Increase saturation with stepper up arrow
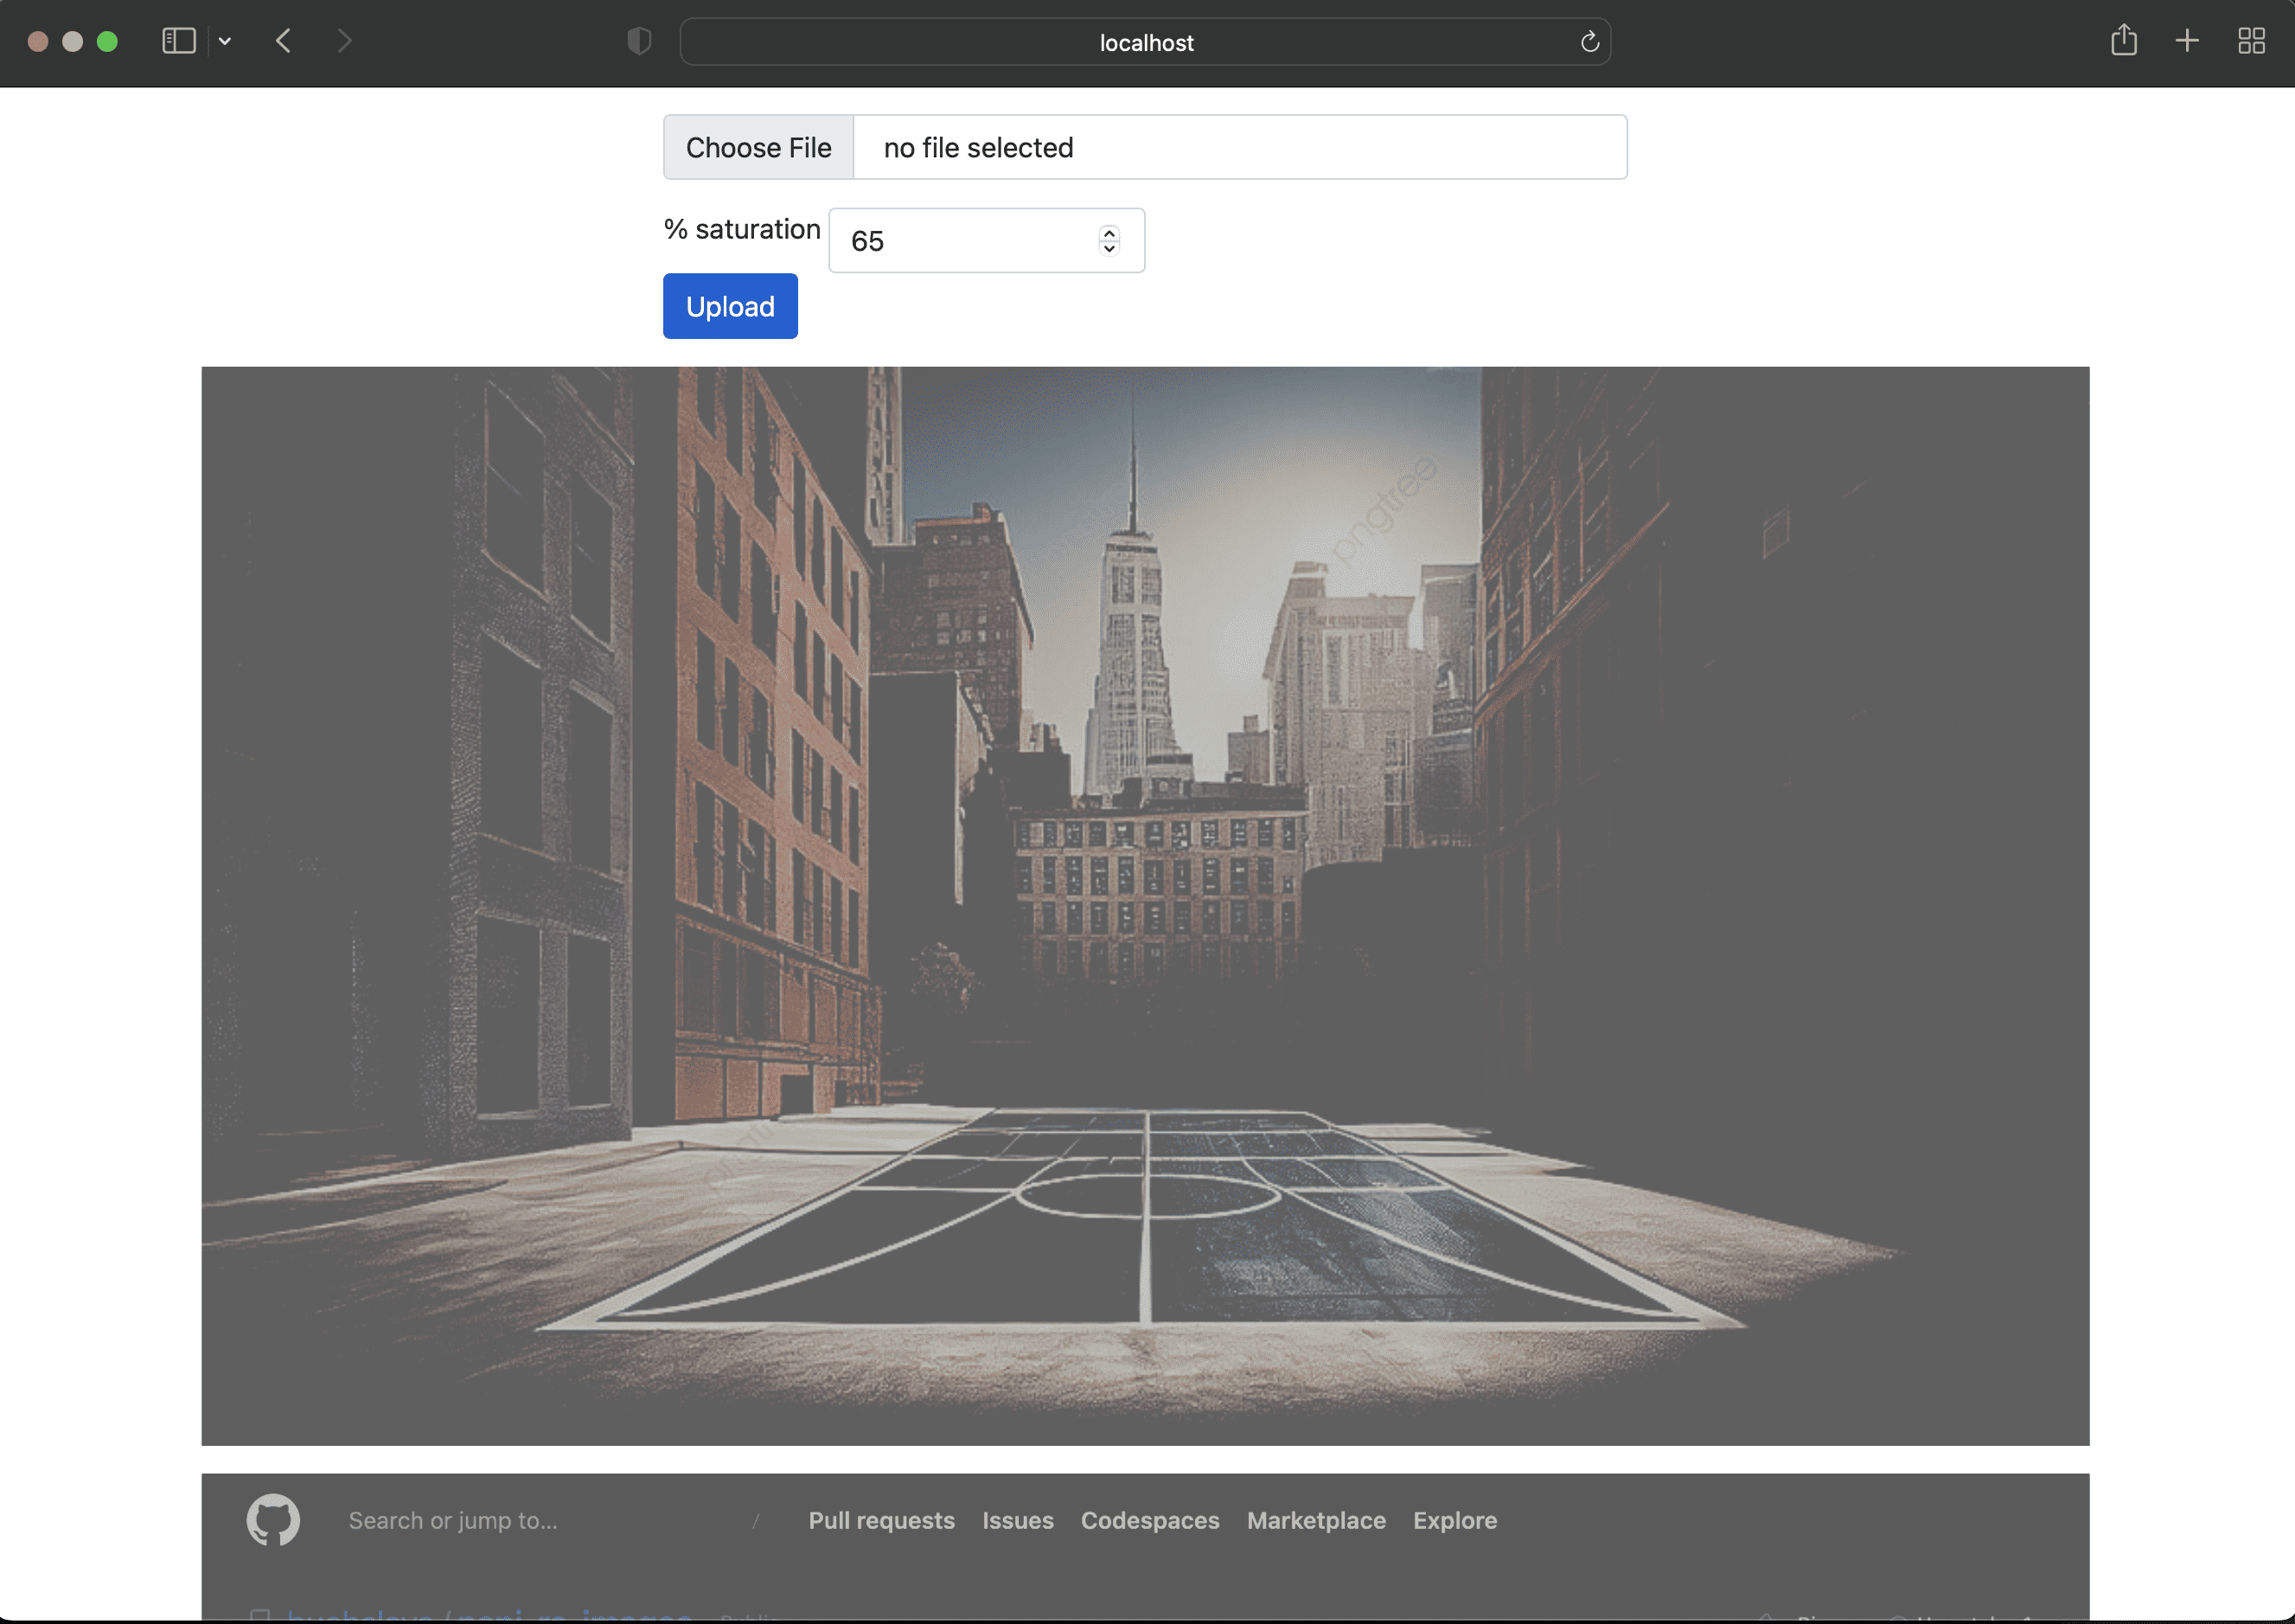The image size is (2295, 1624). (x=1109, y=233)
